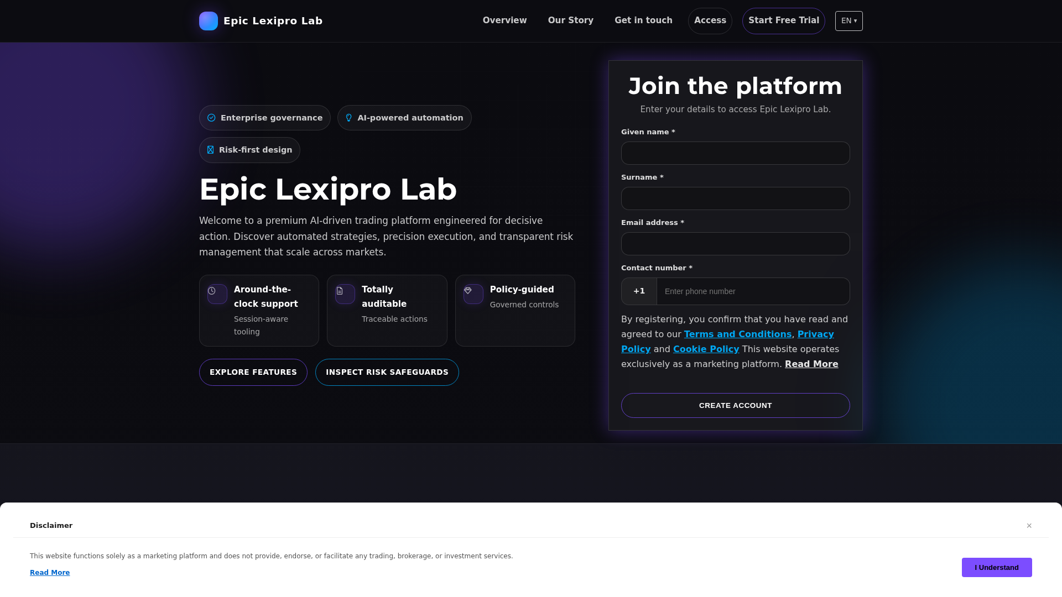
Task: Click the Risk-first design hourglass icon
Action: (x=210, y=150)
